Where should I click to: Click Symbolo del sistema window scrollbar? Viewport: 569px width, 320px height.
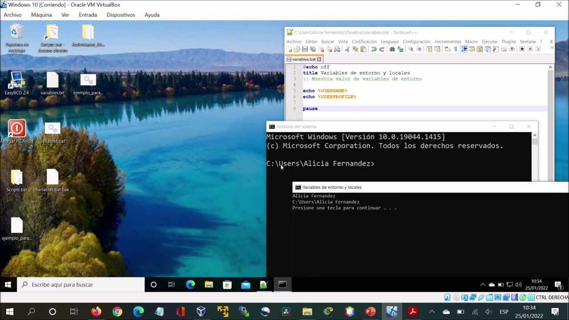point(534,156)
